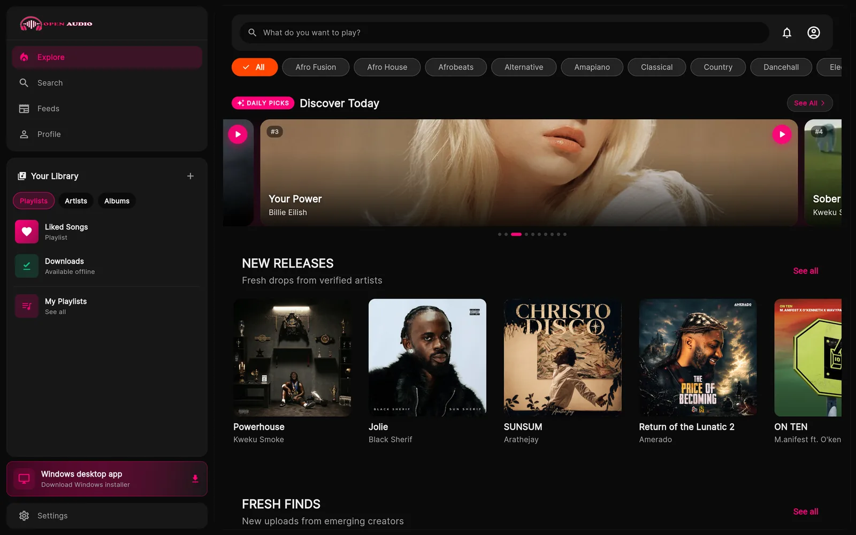Play Your Power by Billie Eilish

click(782, 134)
